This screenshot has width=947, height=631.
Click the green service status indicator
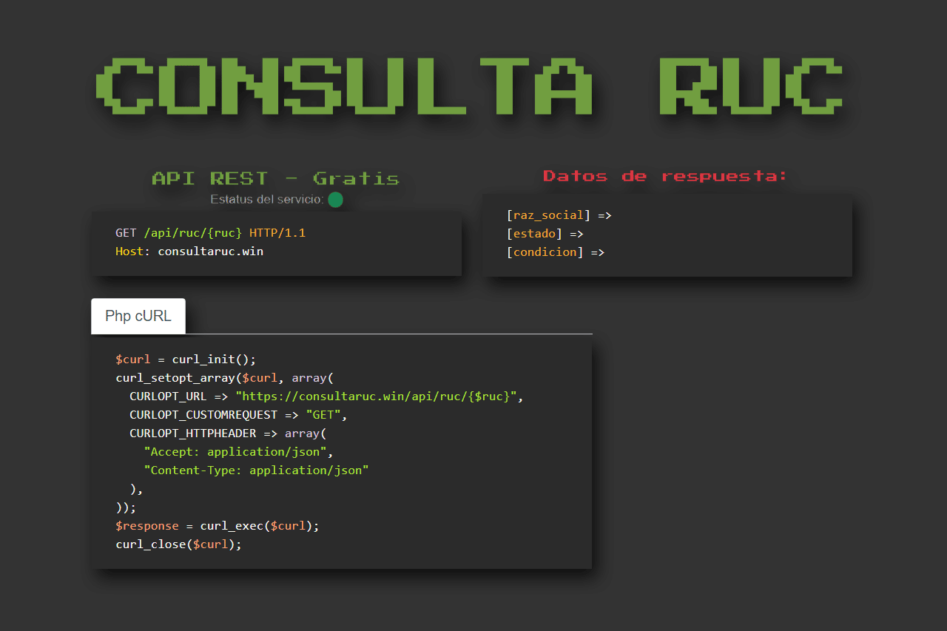336,199
